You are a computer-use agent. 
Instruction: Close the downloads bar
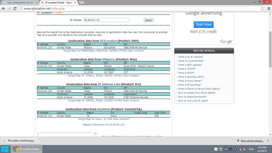[268, 141]
